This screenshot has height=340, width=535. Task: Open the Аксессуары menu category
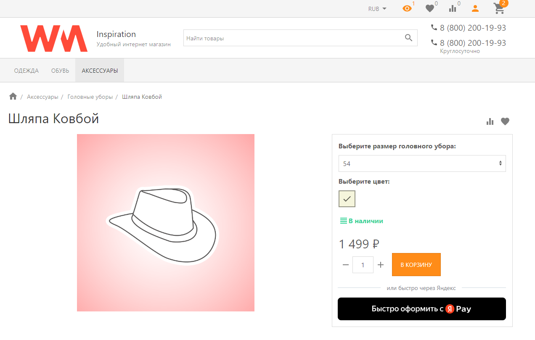(100, 71)
